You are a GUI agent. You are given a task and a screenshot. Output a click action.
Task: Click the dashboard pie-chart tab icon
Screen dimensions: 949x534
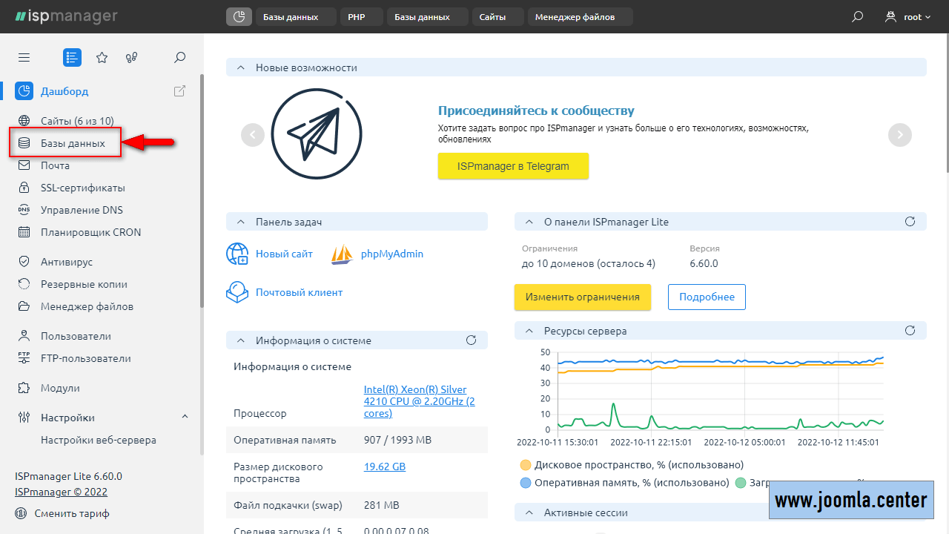click(x=239, y=17)
